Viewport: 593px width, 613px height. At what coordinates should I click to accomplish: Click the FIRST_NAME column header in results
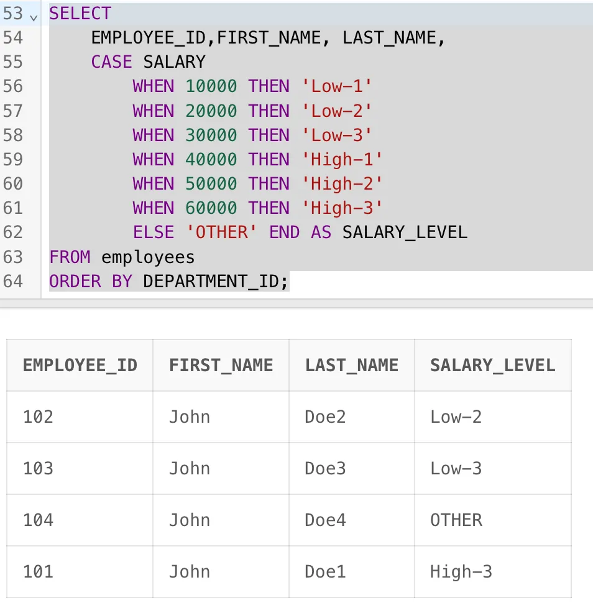click(x=221, y=366)
